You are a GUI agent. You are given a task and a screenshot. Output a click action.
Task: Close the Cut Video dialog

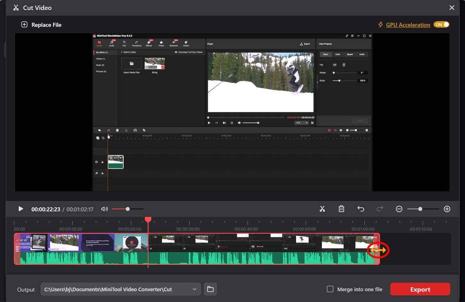point(451,8)
